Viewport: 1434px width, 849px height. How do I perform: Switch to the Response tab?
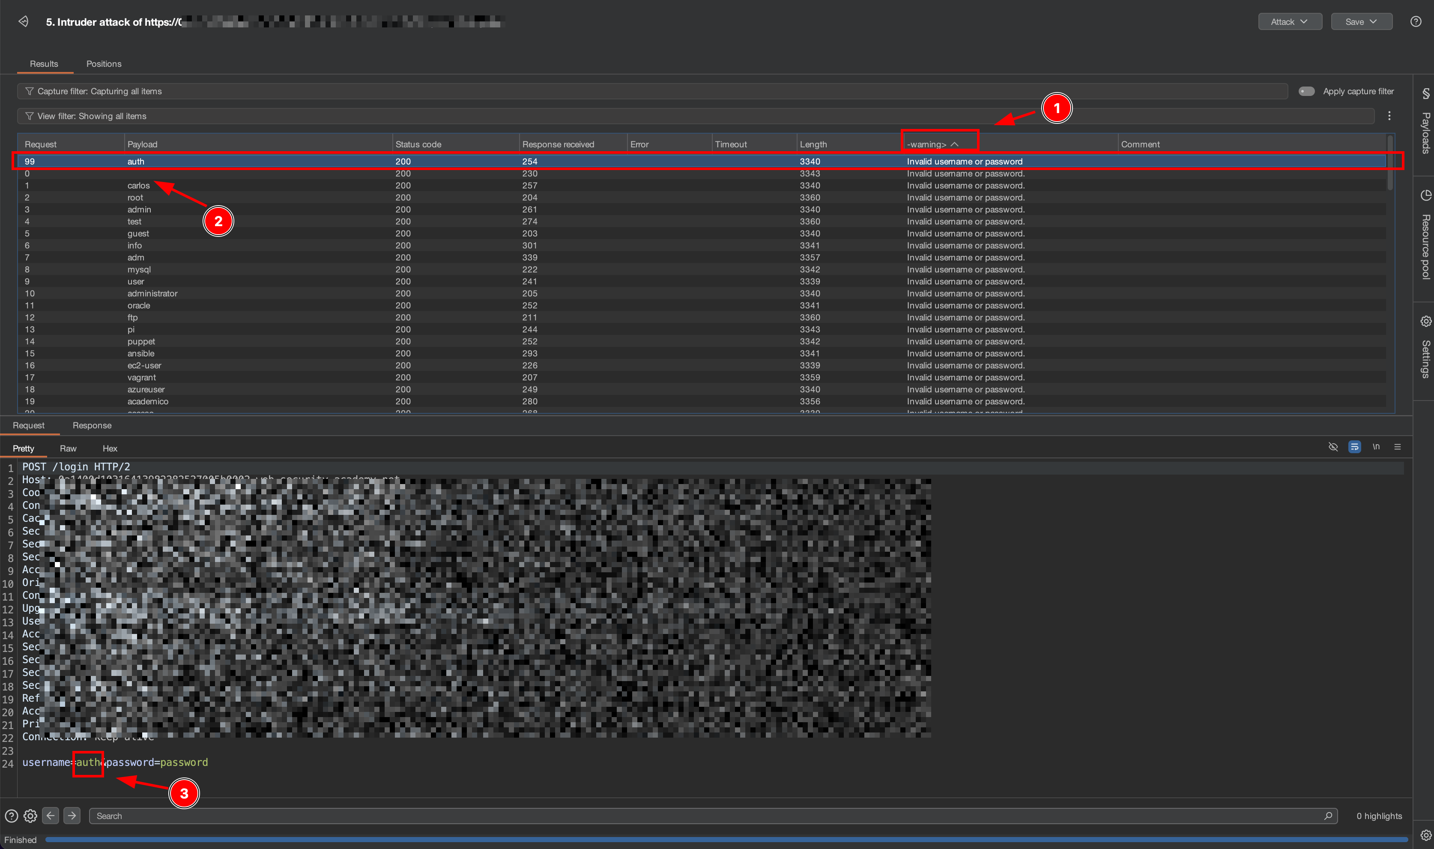pyautogui.click(x=92, y=426)
